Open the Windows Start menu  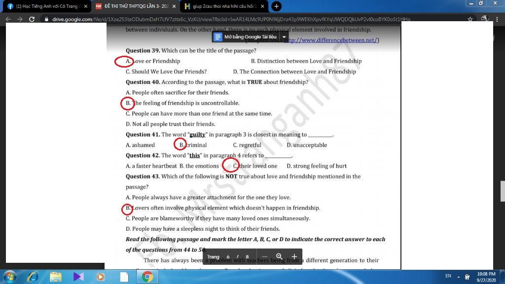(10, 277)
